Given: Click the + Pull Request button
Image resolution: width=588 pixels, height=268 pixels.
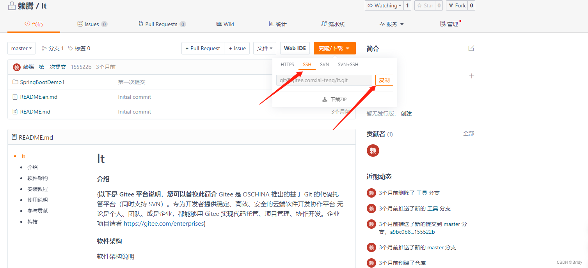Looking at the screenshot, I should point(203,48).
